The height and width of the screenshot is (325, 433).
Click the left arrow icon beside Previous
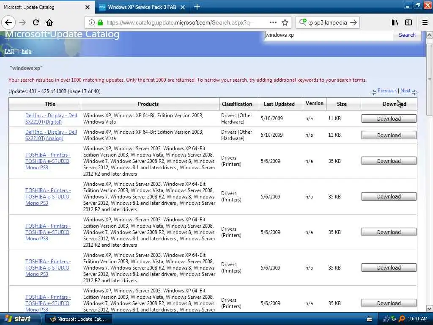[x=374, y=92]
